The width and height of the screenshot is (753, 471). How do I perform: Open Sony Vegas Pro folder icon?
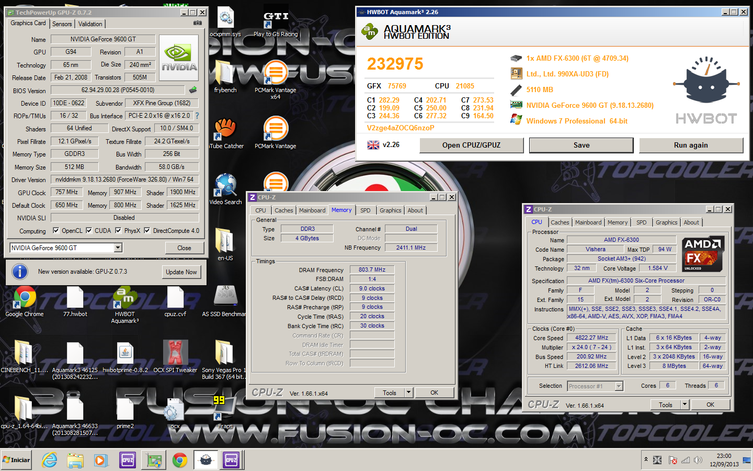point(224,360)
